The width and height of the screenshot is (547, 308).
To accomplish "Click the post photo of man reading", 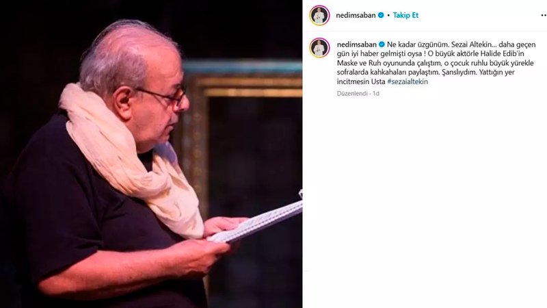I will (151, 154).
